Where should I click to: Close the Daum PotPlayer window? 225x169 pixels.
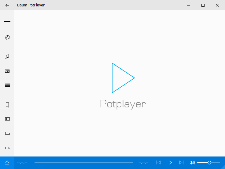click(217, 5)
